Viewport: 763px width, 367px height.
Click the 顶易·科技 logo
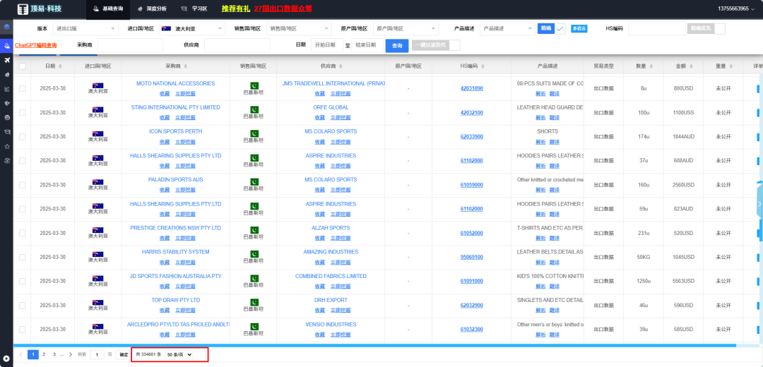pos(40,8)
